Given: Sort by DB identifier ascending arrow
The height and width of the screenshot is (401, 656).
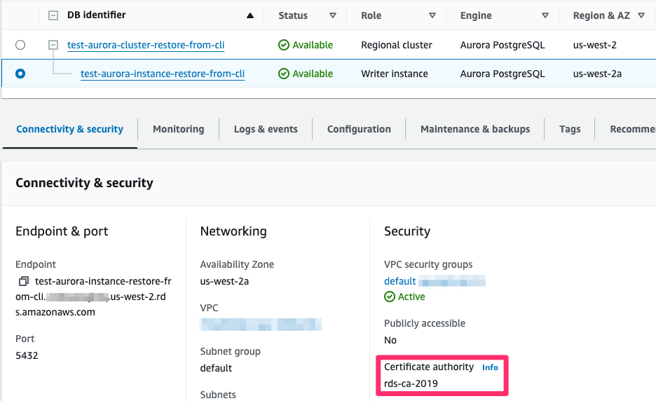Looking at the screenshot, I should 250,15.
